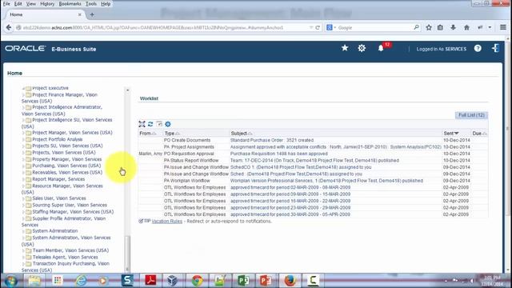
Task: Expand Purchasing, Vision Services folder arrow
Action: (x=23, y=166)
